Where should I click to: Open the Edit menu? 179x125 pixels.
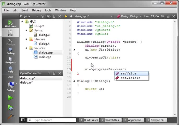tap(15, 10)
